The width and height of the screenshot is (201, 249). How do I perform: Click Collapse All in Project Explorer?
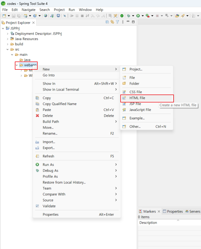point(107,22)
